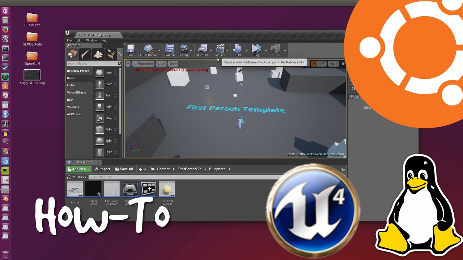
Task: Open the Content toolbar button
Action: point(170,50)
